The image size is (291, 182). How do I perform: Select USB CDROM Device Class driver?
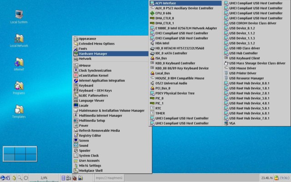pos(256,23)
